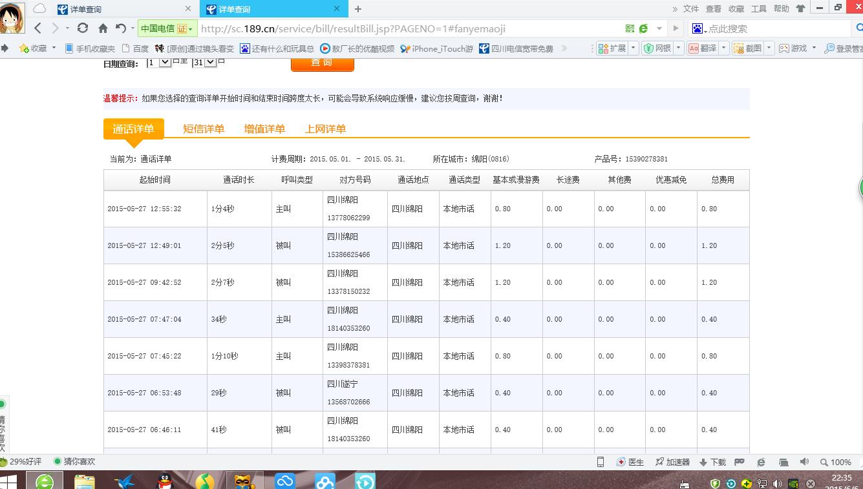Open the browser home page icon
Image resolution: width=863 pixels, height=489 pixels.
[103, 28]
